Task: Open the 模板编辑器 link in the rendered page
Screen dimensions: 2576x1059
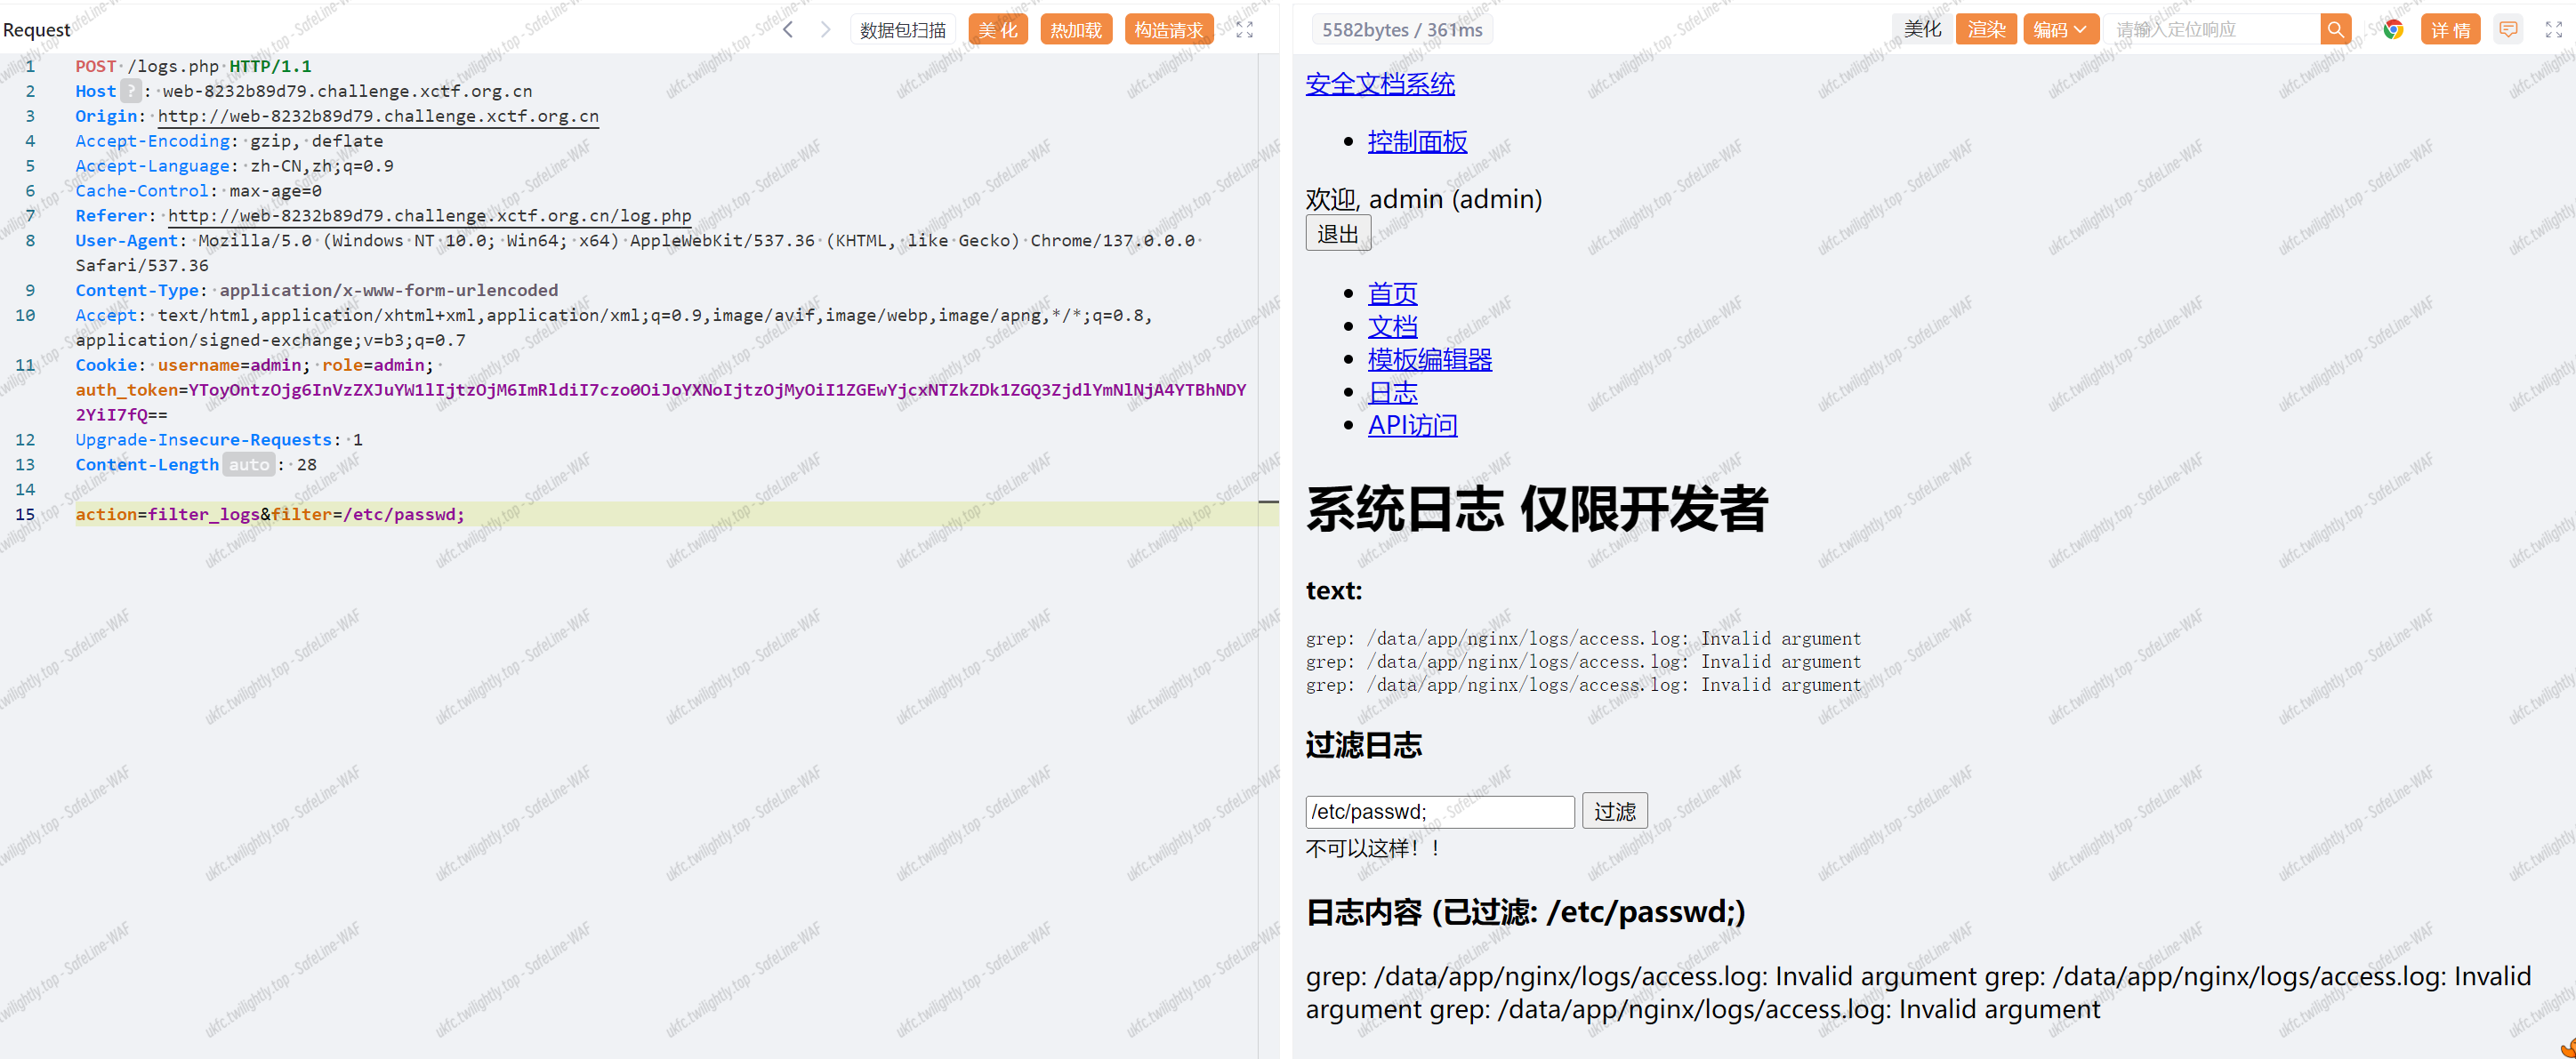Action: [1429, 360]
